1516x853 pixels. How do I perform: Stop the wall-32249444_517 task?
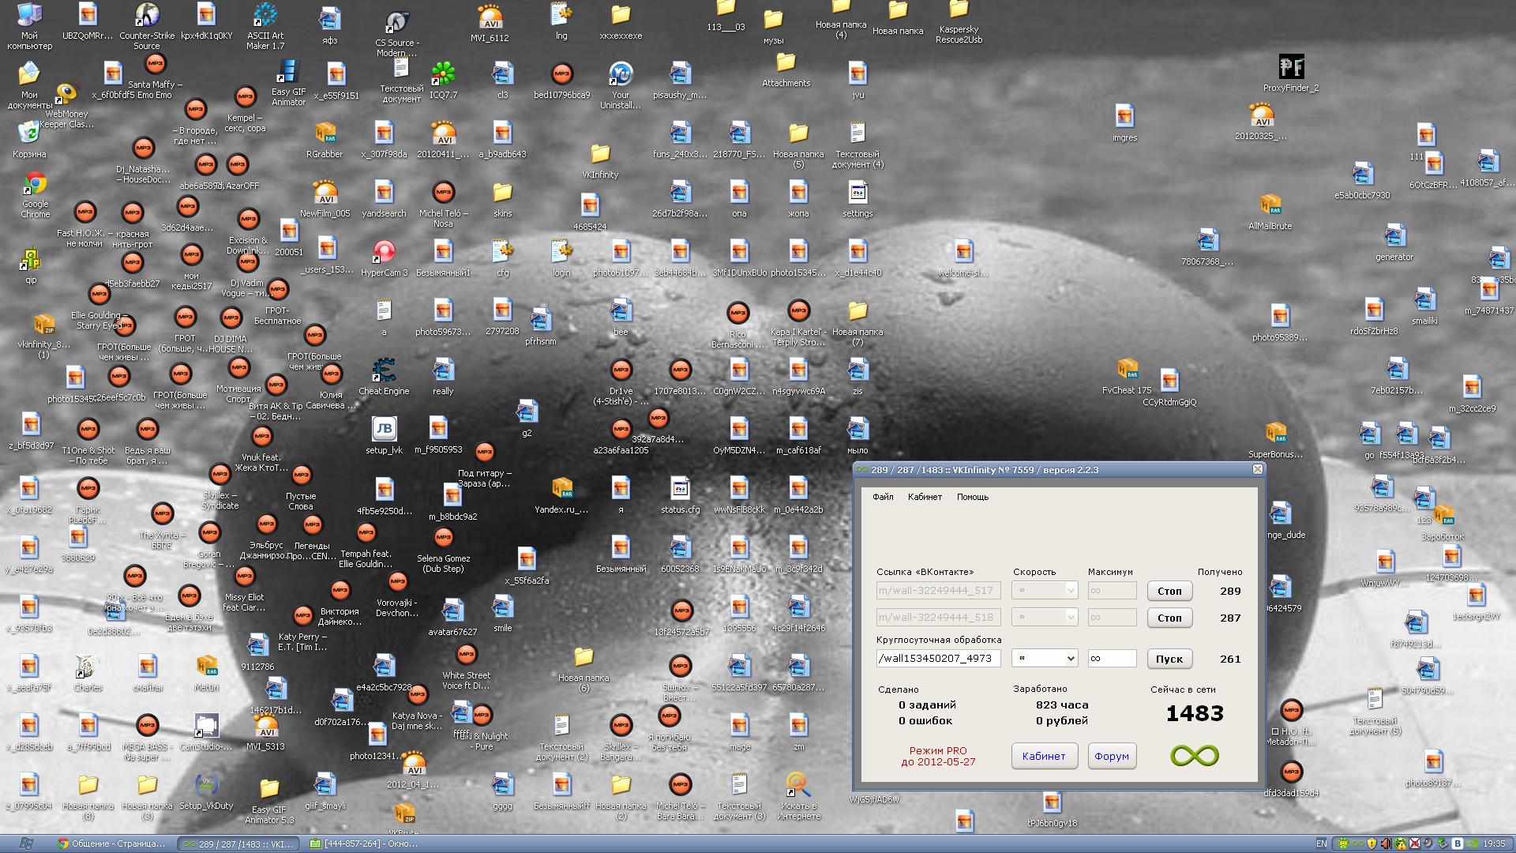click(x=1169, y=591)
